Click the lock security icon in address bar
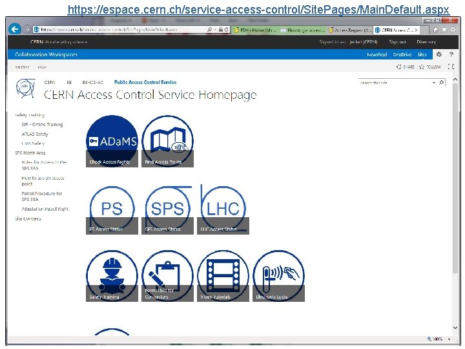 (221, 30)
